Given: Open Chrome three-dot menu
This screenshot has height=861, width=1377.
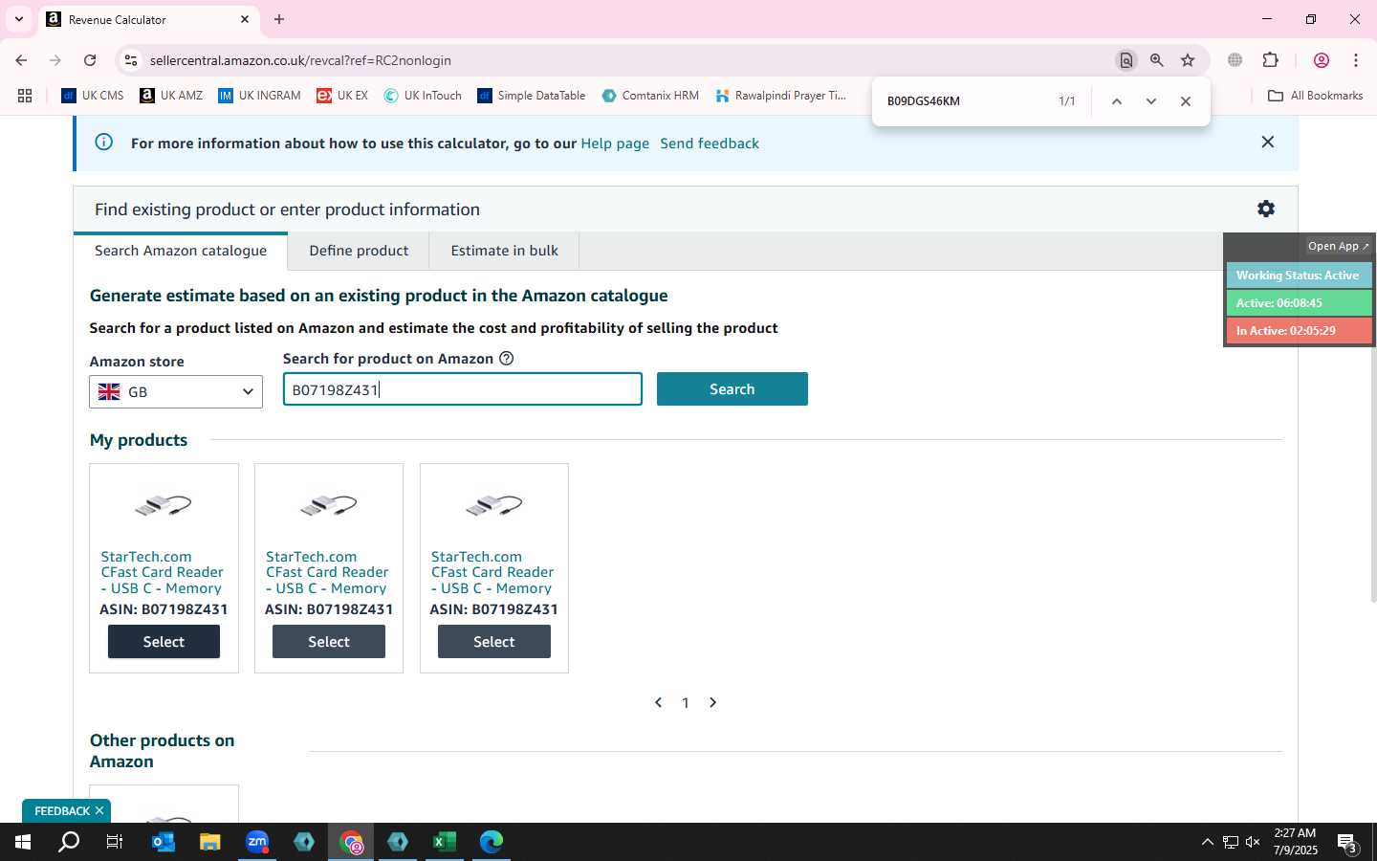Looking at the screenshot, I should point(1356,60).
